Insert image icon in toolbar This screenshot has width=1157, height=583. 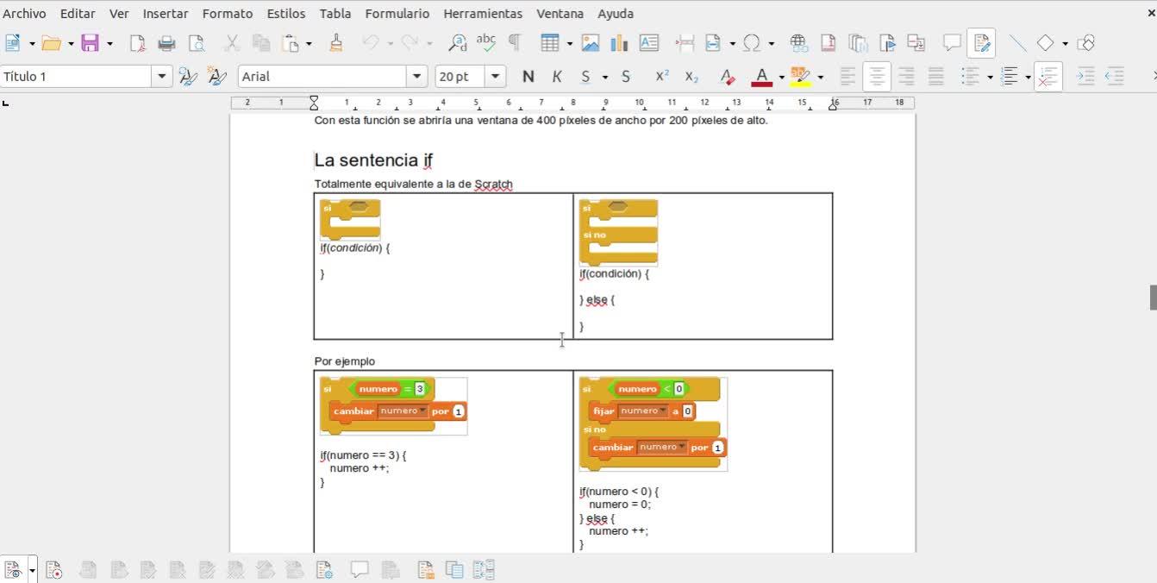tap(591, 43)
